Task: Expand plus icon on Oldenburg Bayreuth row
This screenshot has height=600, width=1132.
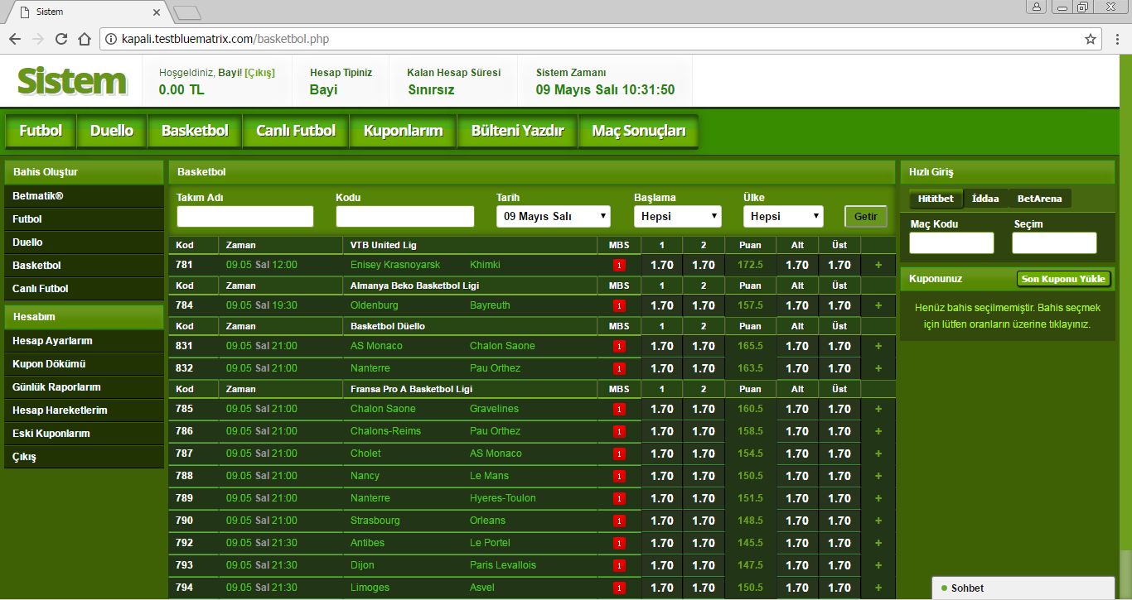Action: 878,305
